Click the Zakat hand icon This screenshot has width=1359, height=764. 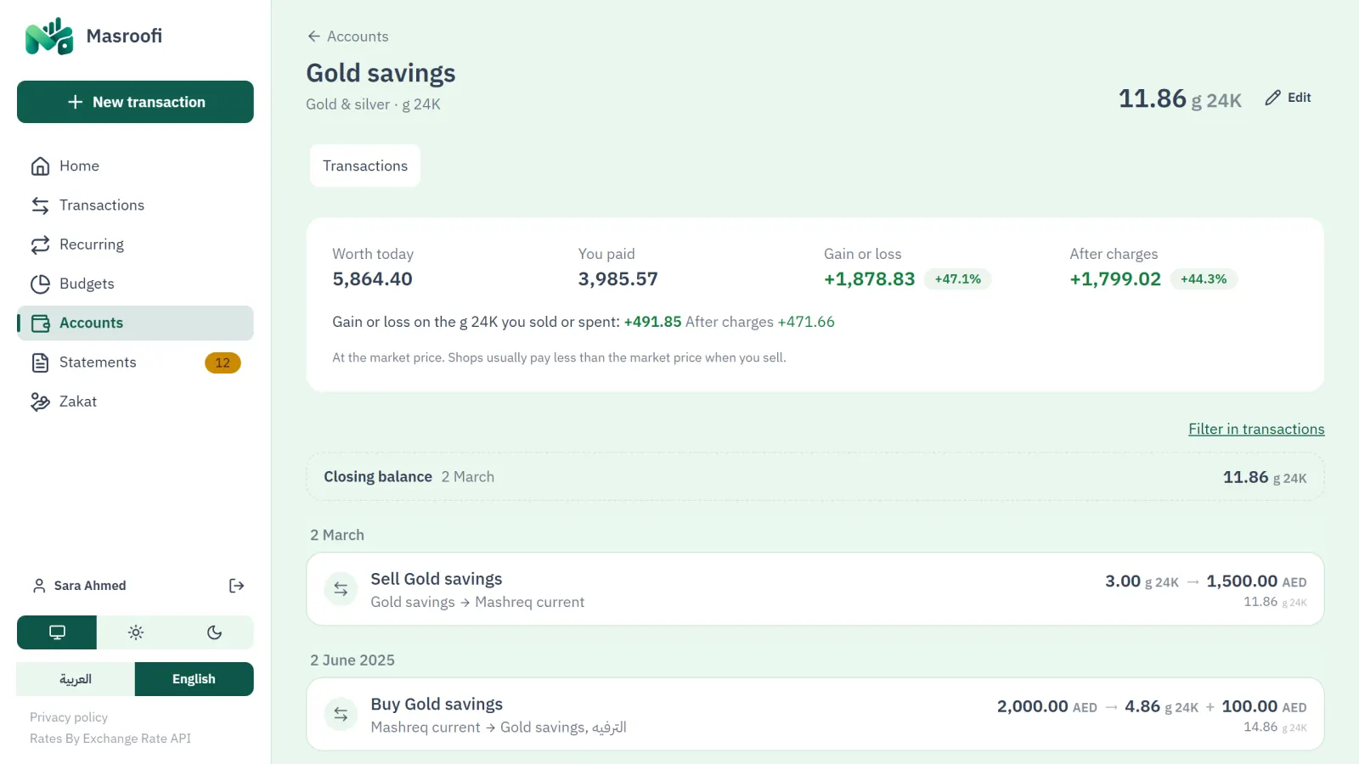(40, 402)
